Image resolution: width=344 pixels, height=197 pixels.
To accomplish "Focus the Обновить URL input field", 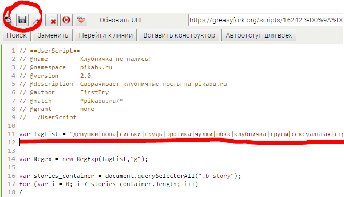I will pyautogui.click(x=266, y=20).
